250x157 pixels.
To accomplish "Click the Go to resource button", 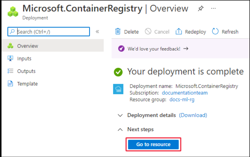I will [153, 144].
